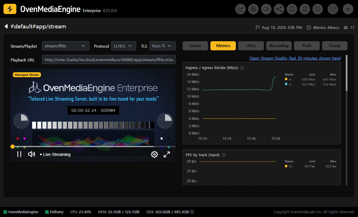Click the clock uptime icon 48mins 44secs

[309, 27]
